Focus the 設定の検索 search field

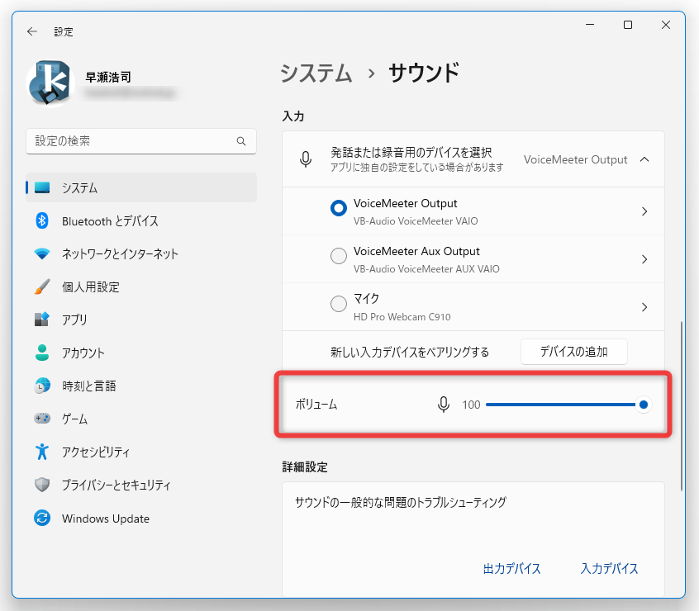[x=140, y=141]
